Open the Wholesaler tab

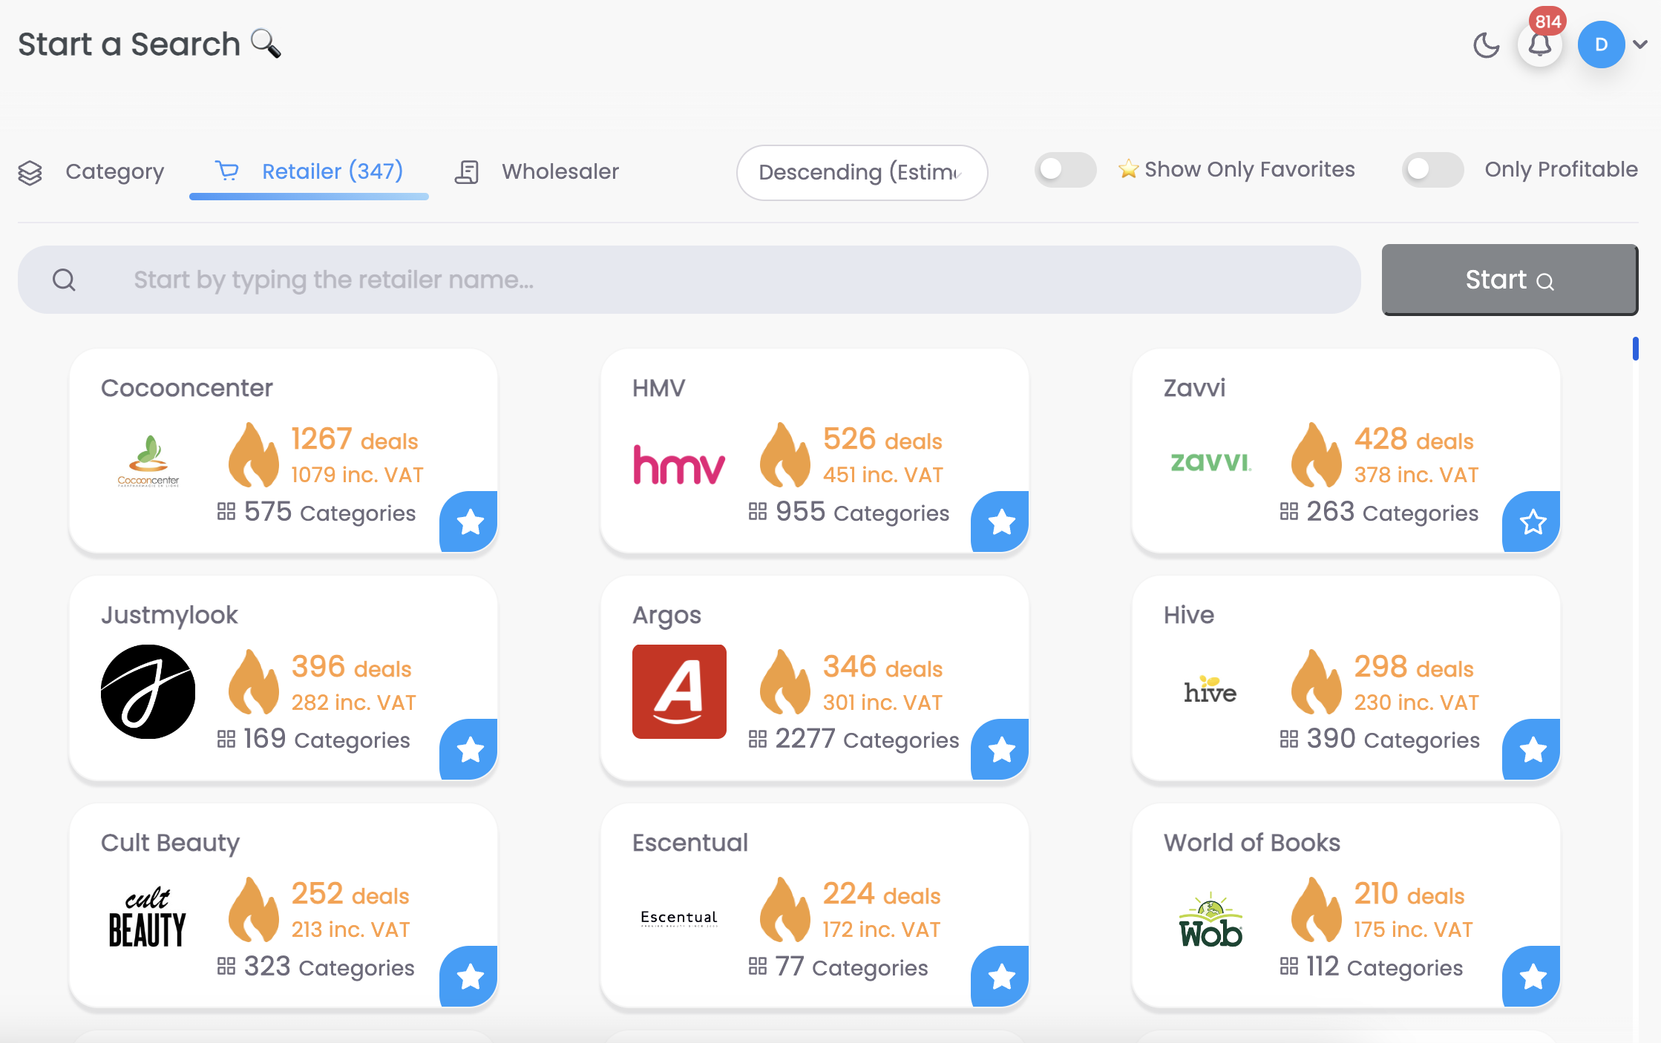[x=537, y=171]
